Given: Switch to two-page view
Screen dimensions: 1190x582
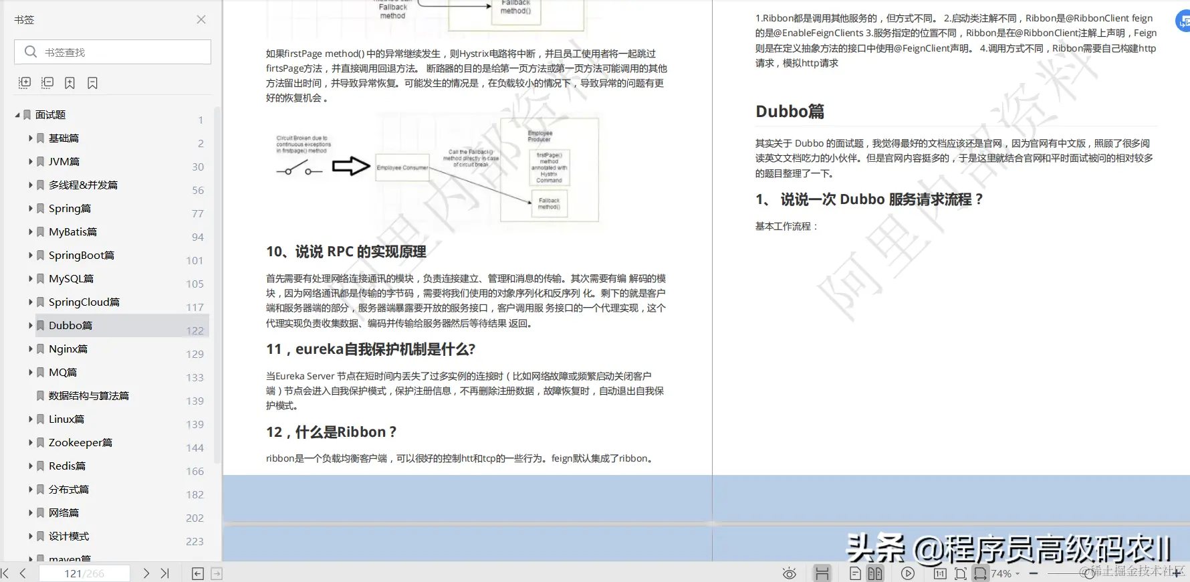Looking at the screenshot, I should pos(875,573).
